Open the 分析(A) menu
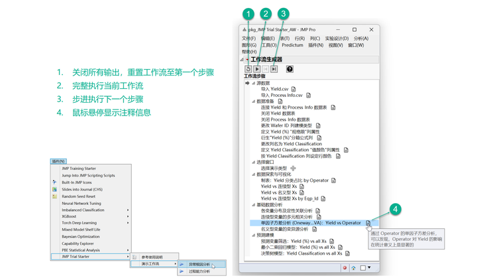 (361, 38)
